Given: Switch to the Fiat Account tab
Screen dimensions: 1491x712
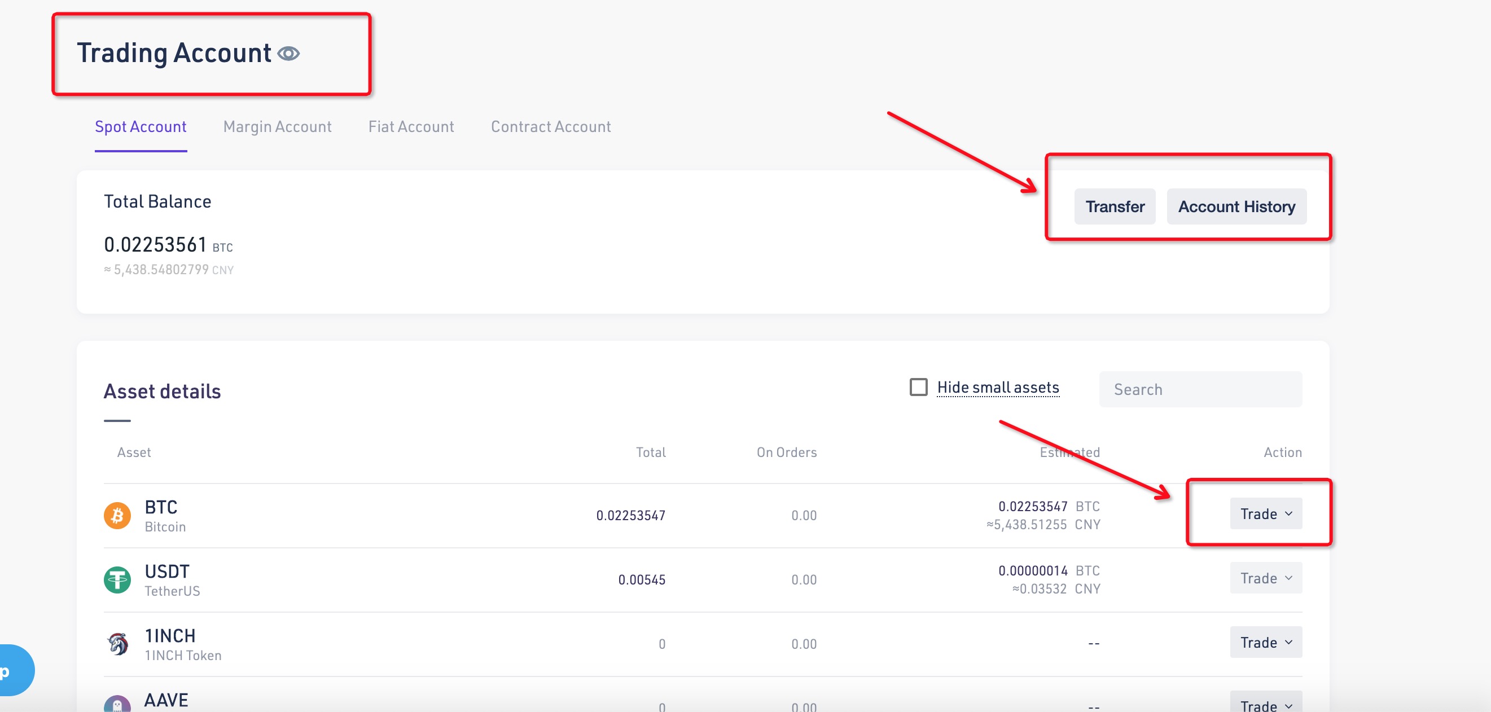Looking at the screenshot, I should 411,127.
